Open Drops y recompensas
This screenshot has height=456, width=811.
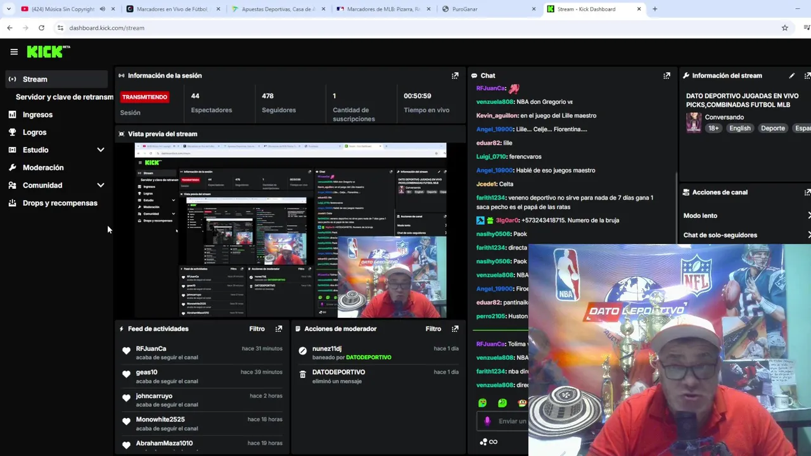coord(60,203)
